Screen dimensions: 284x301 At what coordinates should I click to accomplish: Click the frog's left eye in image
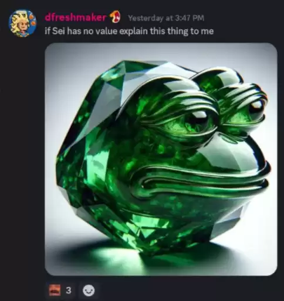(198, 119)
